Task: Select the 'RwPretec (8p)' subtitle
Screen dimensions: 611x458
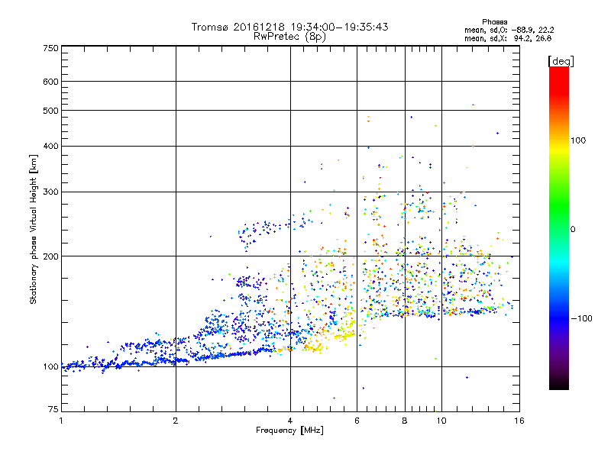Action: (x=289, y=37)
